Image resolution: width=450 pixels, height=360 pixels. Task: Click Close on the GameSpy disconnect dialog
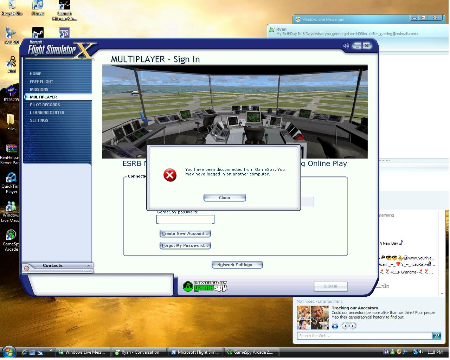coord(224,198)
